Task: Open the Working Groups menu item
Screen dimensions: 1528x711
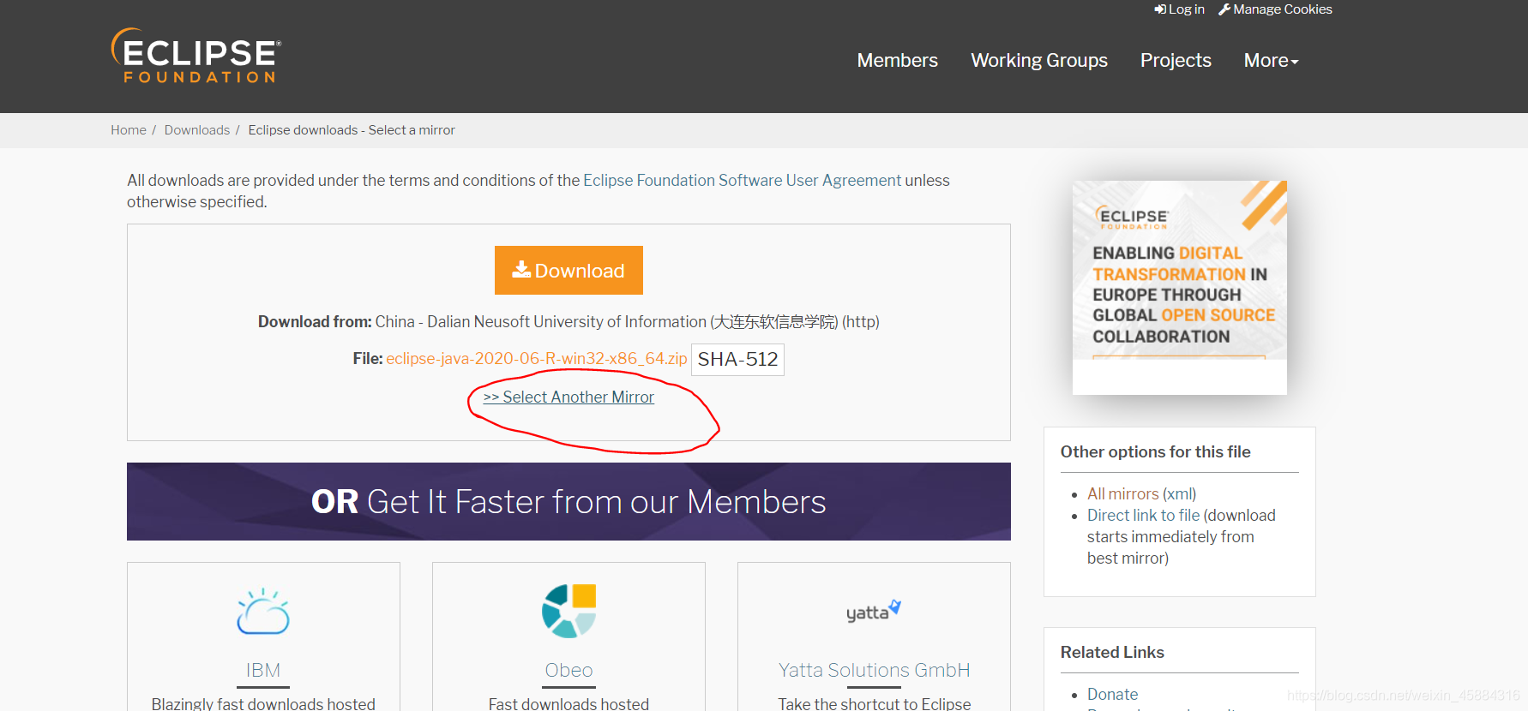Action: 1039,60
